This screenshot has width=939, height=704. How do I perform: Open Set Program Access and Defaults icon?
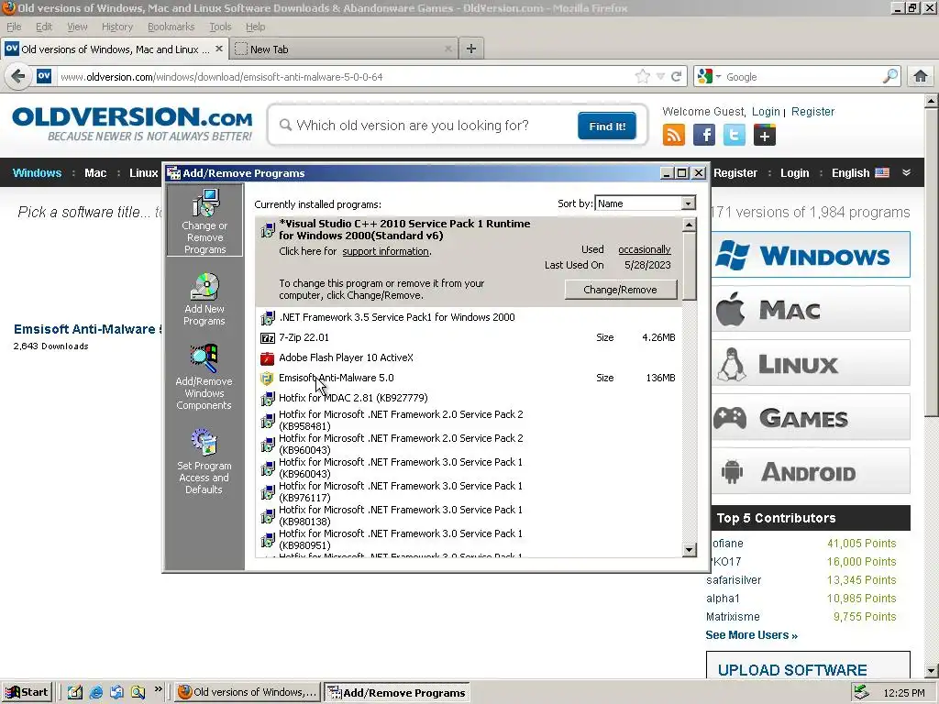click(204, 461)
